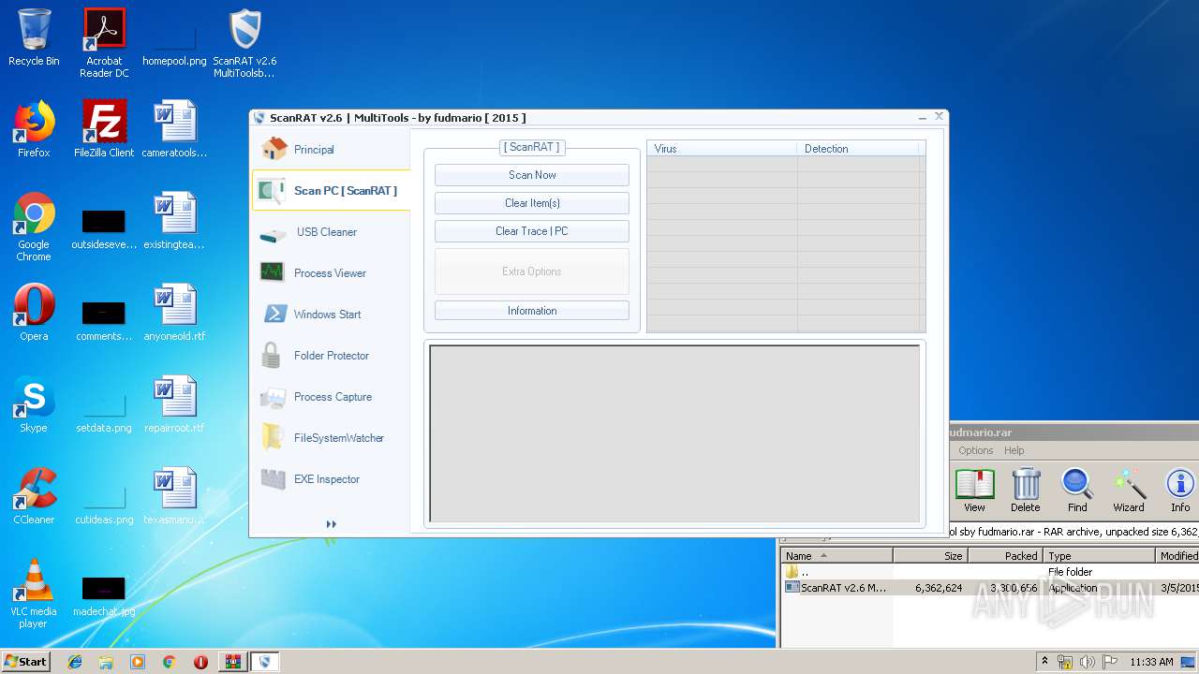Click the Detection column header
1199x674 pixels.
(x=858, y=149)
